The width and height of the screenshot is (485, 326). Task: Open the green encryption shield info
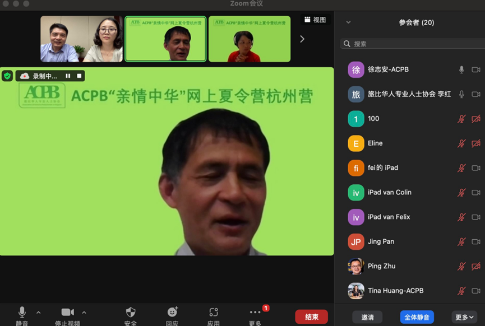(7, 76)
